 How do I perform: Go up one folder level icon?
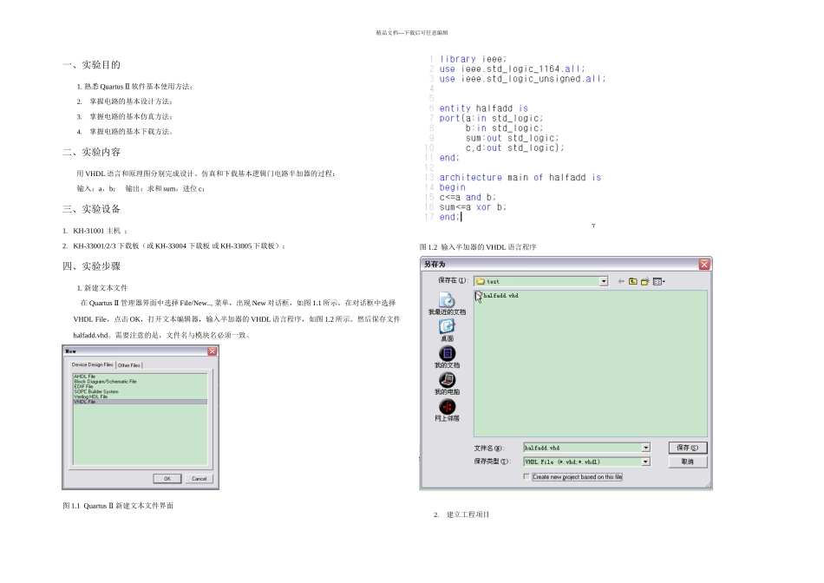click(632, 281)
